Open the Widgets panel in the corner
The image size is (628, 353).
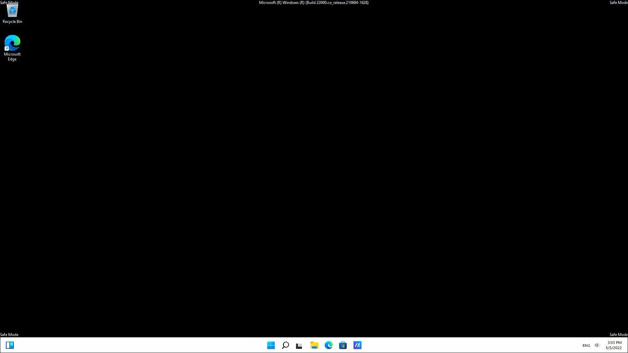[x=10, y=345]
